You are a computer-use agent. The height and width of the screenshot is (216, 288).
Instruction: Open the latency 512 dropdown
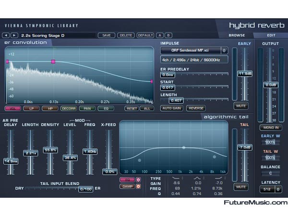pos(278,189)
